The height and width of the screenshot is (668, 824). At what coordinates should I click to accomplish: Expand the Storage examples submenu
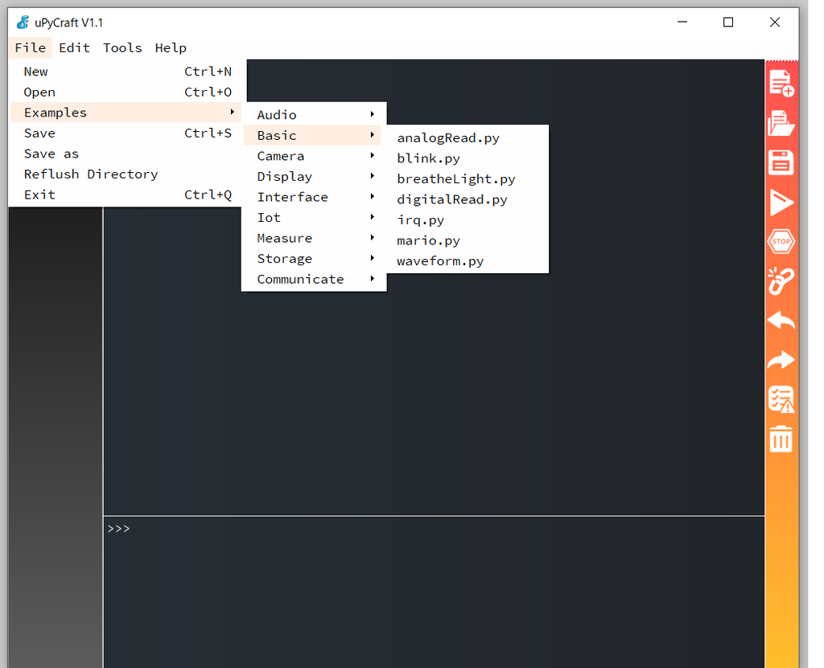(x=315, y=258)
